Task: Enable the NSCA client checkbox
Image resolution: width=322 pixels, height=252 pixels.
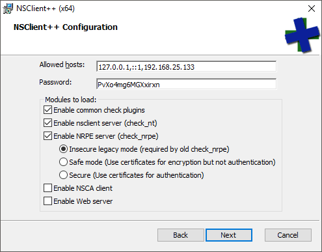Action: pyautogui.click(x=47, y=188)
